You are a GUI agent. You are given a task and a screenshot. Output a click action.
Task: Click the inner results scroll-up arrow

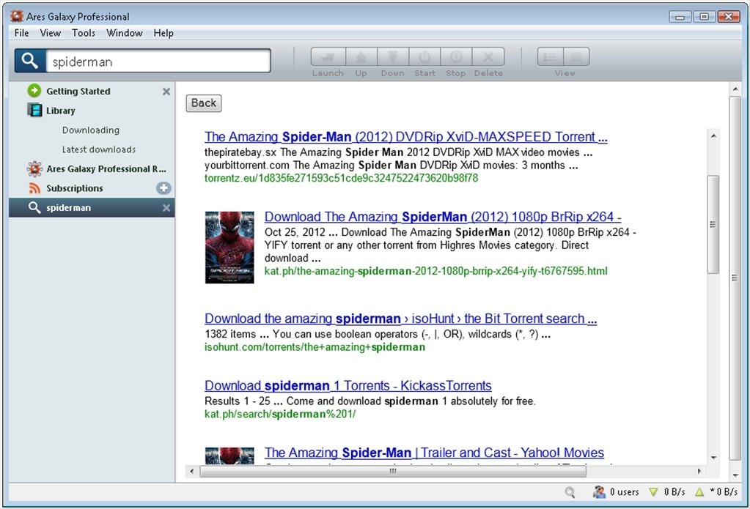(x=713, y=135)
